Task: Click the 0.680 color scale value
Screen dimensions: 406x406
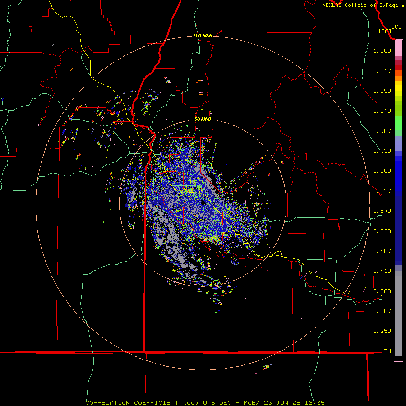Action: (382, 171)
